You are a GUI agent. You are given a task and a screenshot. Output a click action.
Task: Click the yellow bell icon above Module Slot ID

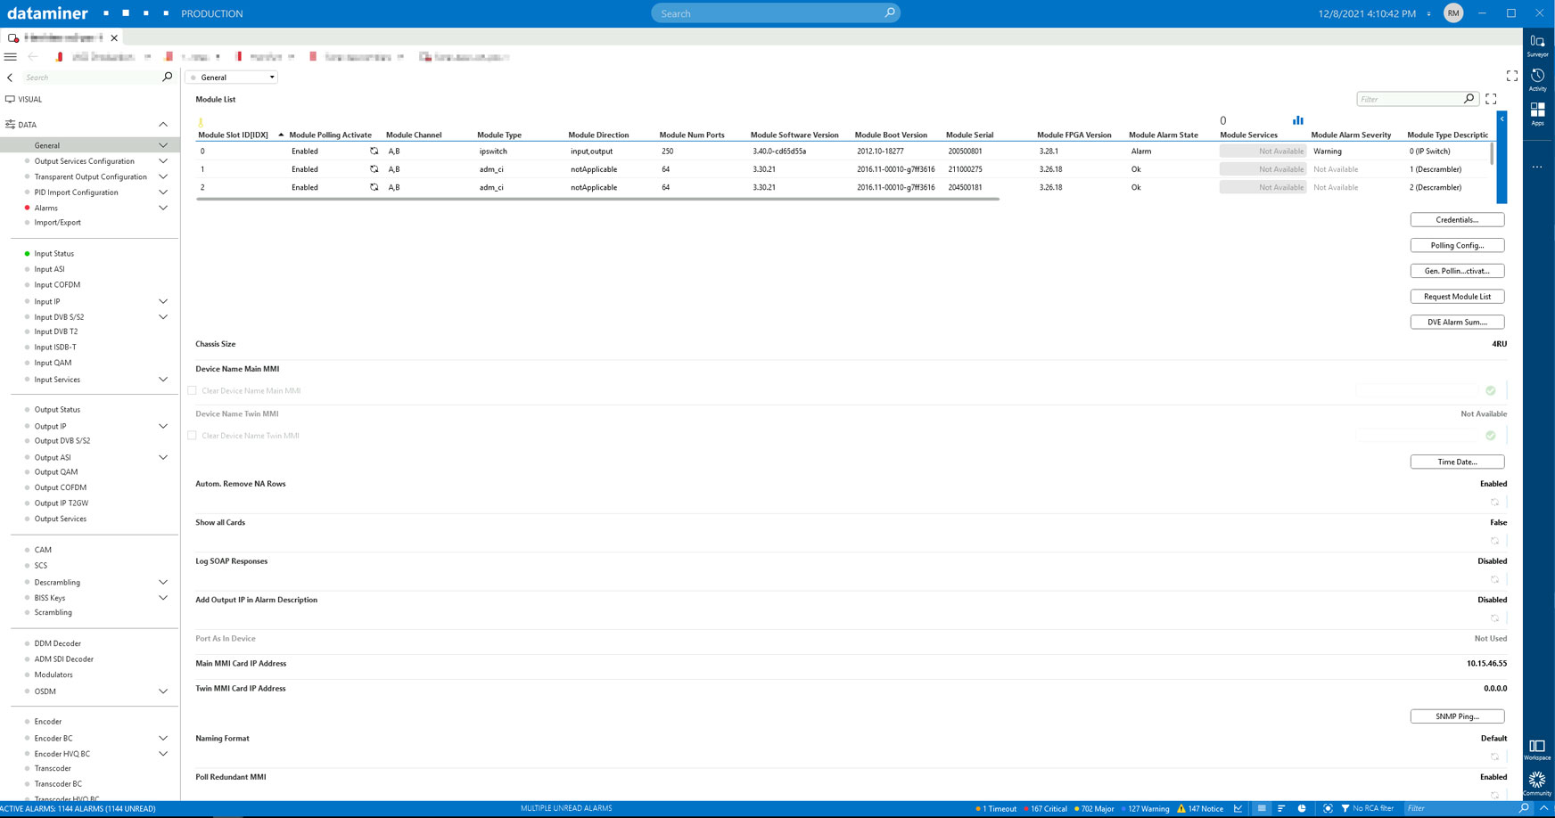pos(201,121)
